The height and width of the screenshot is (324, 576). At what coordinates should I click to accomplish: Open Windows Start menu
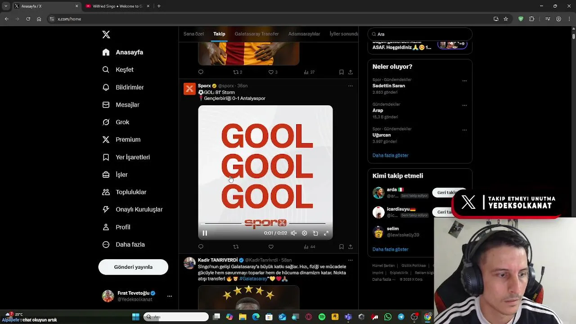(135, 317)
